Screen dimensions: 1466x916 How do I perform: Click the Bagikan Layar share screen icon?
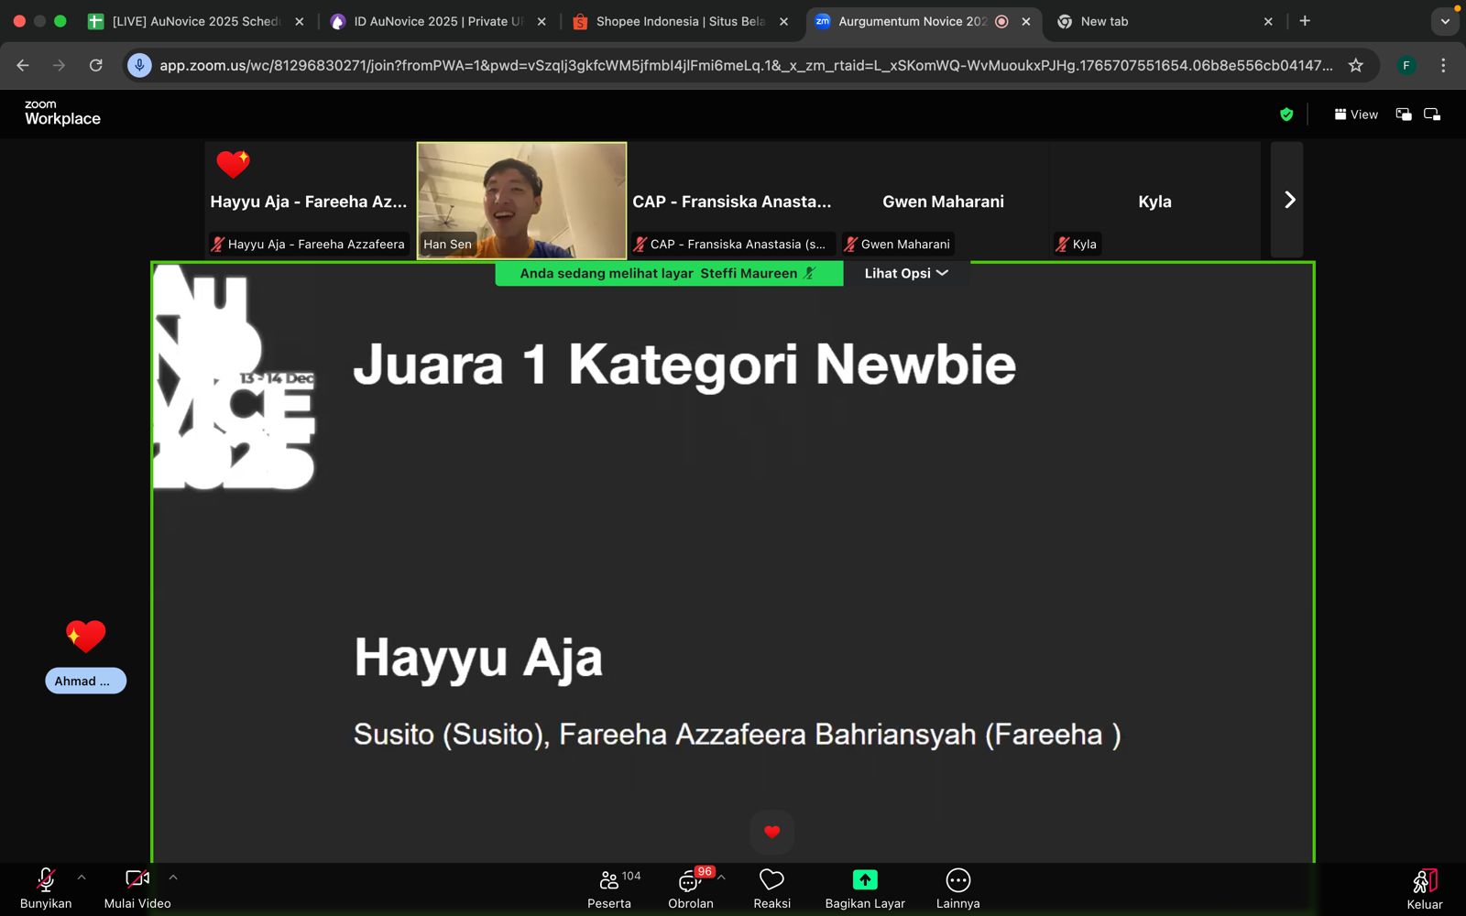pos(864,879)
